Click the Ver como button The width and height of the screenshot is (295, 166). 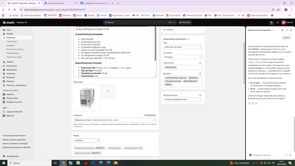click(x=185, y=22)
